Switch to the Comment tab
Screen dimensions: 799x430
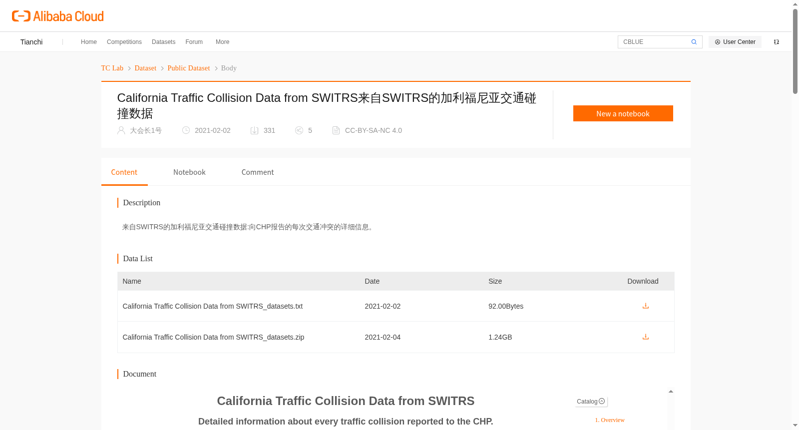click(258, 172)
